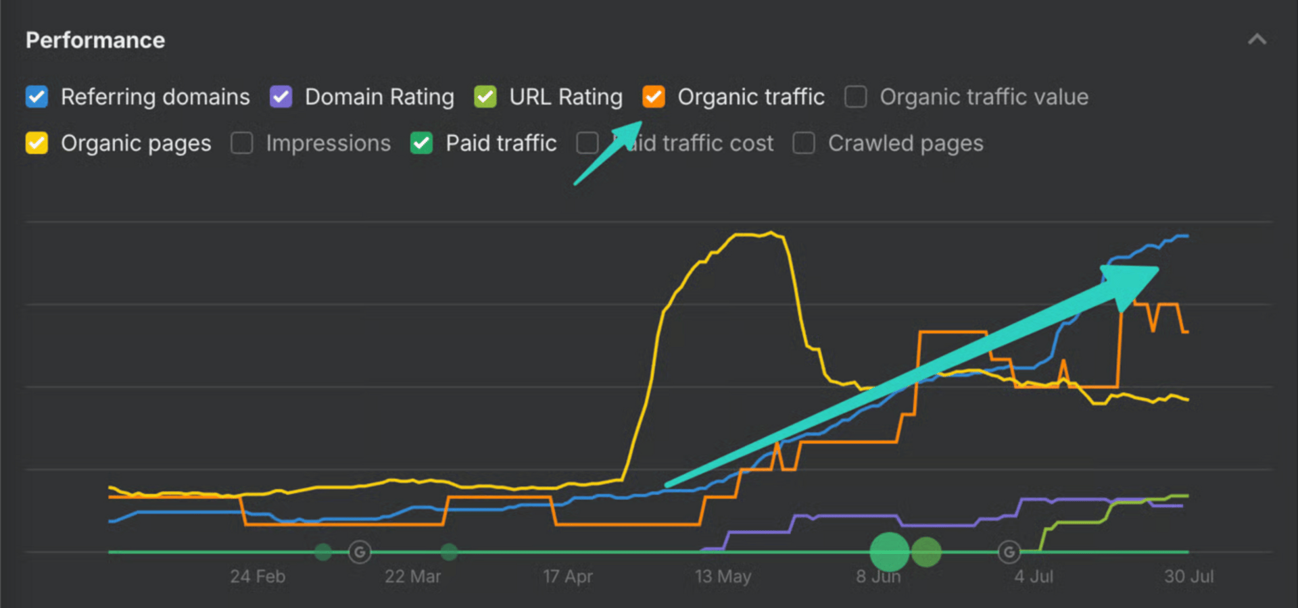Uncheck the Paid traffic checkbox
The width and height of the screenshot is (1298, 608).
[x=422, y=143]
